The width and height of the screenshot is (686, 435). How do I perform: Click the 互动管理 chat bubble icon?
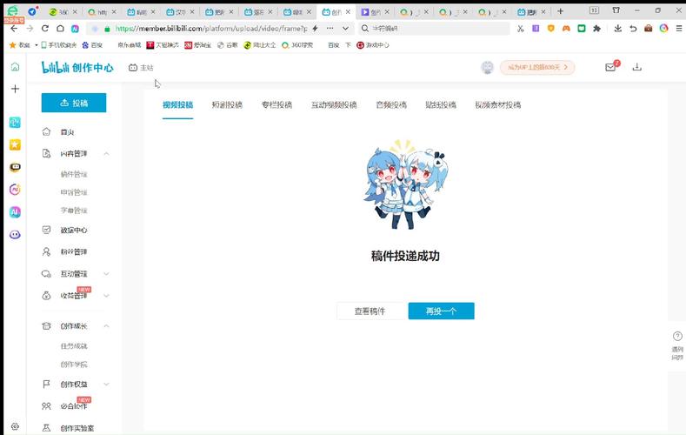pyautogui.click(x=46, y=273)
